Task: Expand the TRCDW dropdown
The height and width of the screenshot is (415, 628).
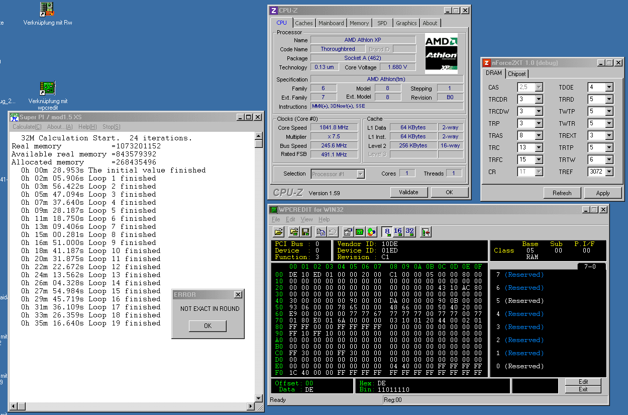Action: coord(539,112)
